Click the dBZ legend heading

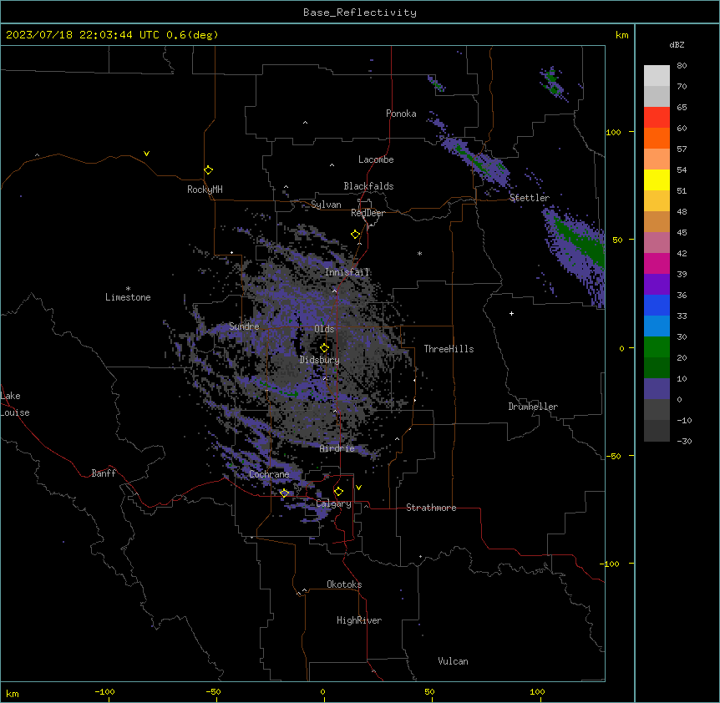tap(677, 45)
